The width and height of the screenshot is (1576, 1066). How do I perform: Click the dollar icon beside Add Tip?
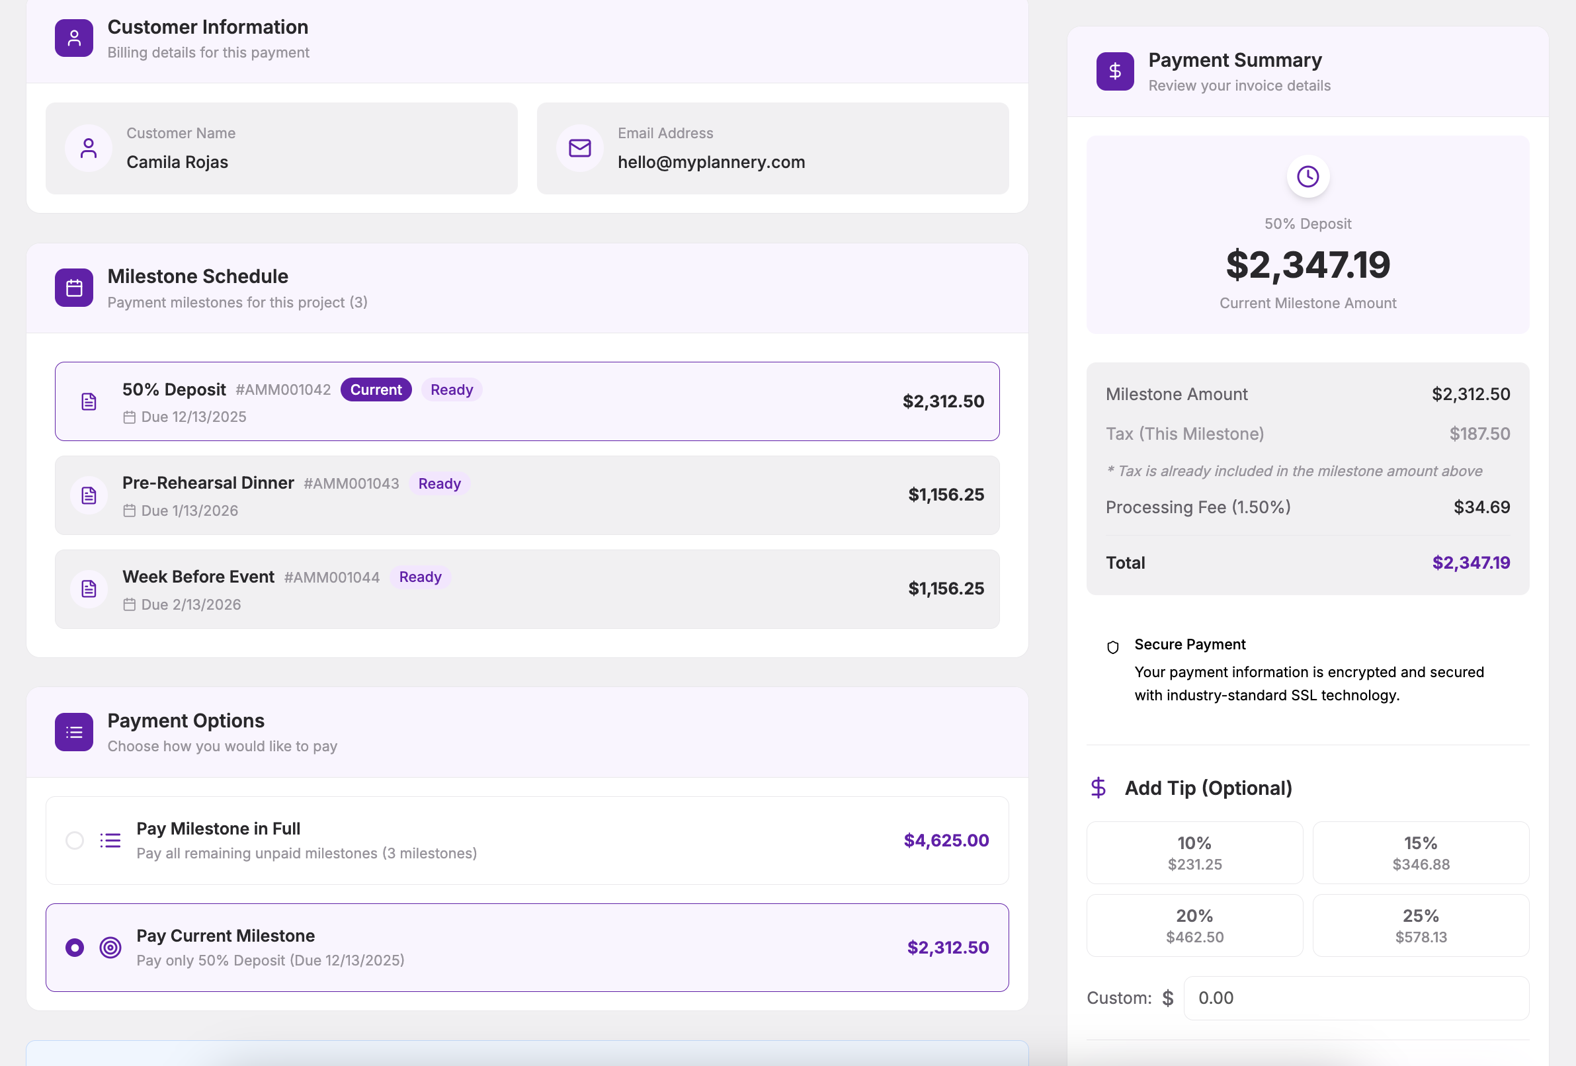[x=1098, y=788]
